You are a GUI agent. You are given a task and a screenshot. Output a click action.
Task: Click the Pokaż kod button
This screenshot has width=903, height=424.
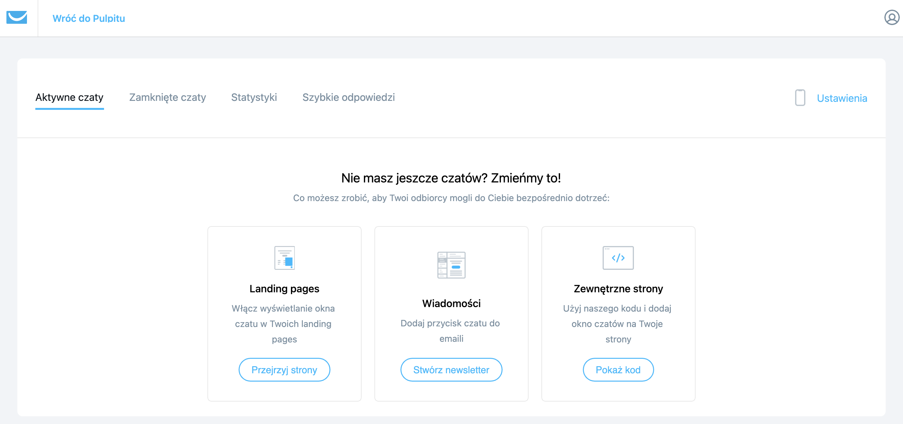pyautogui.click(x=618, y=370)
